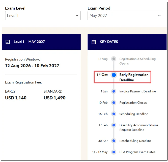
Task: Select the 17 Feb timeline marker dot
Action: [x=114, y=125]
